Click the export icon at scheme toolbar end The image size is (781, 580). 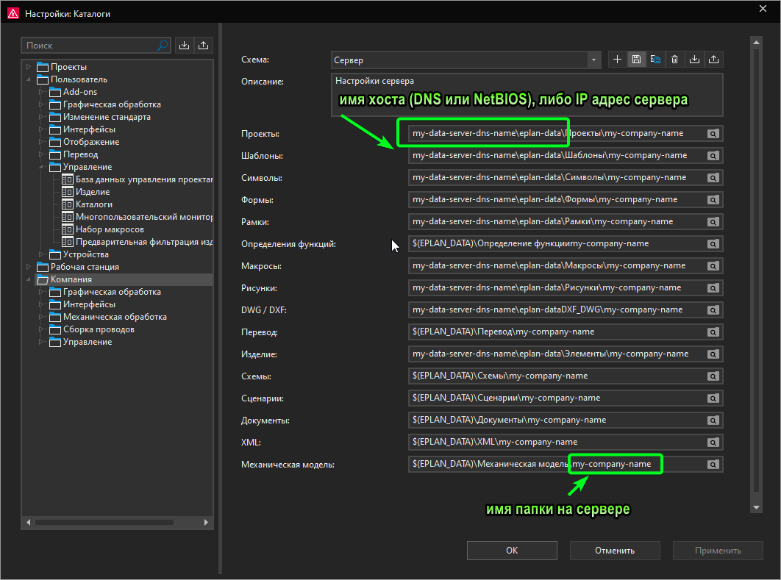(x=713, y=60)
